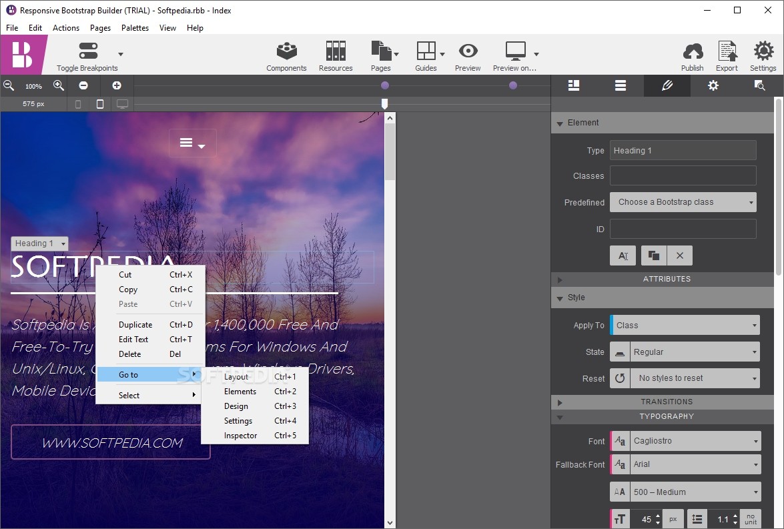Collapse the Element section
The image size is (784, 529).
point(560,123)
